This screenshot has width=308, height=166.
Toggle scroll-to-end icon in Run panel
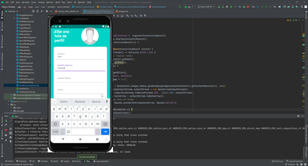[x=10, y=133]
